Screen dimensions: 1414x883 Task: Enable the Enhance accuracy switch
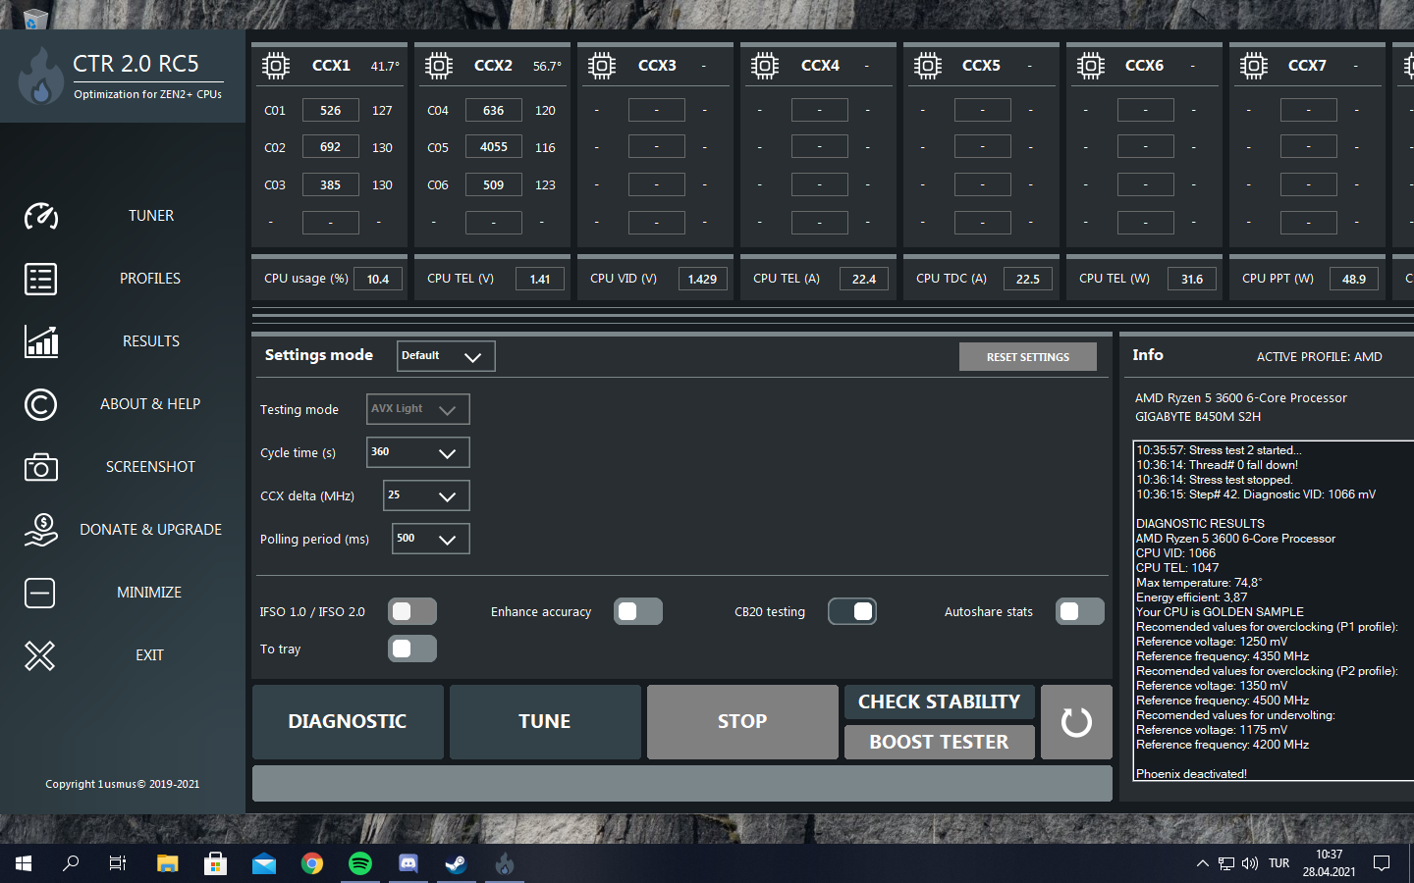pyautogui.click(x=638, y=611)
